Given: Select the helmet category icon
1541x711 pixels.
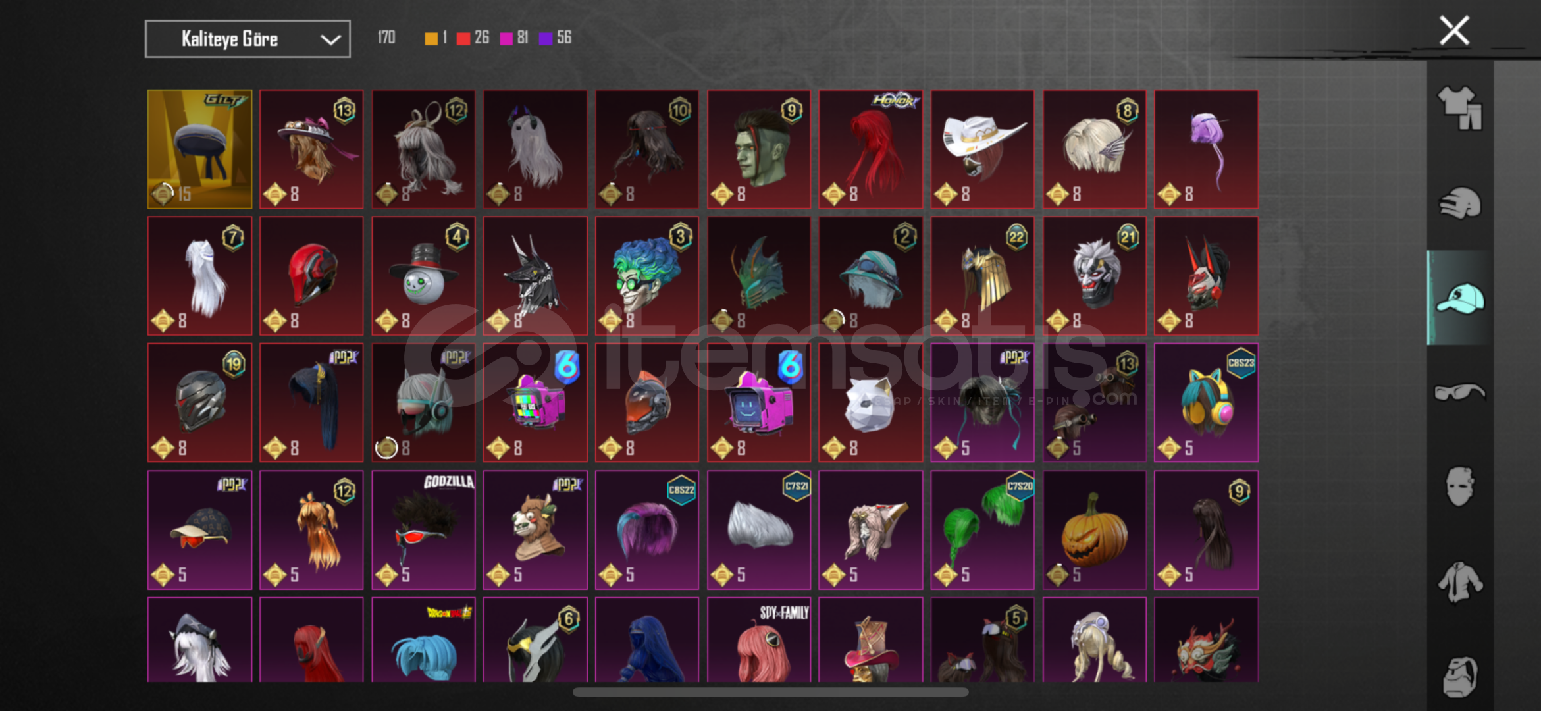Looking at the screenshot, I should [1459, 203].
